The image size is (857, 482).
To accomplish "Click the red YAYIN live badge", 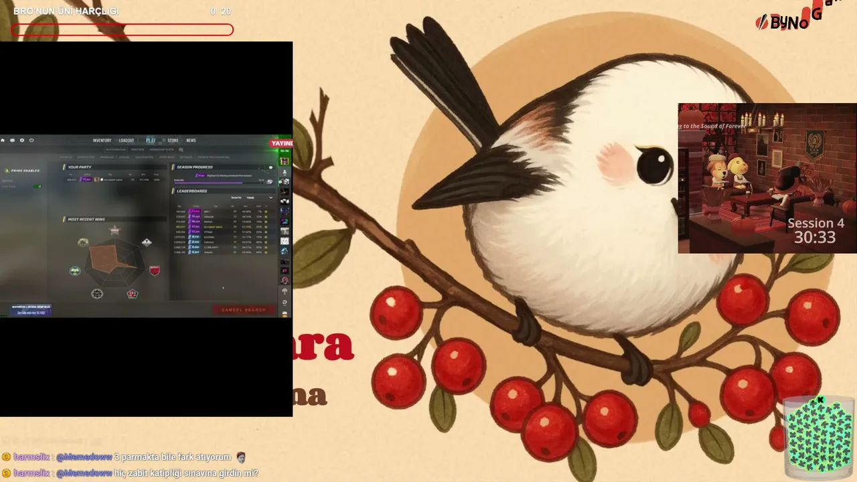I will tap(281, 143).
